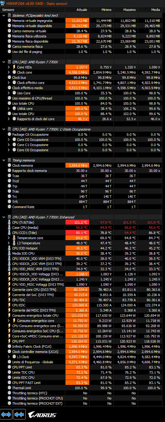The image size is (165, 422).
Task: Click the thermometer icon beside CPU (Tctl/Tdie)
Action: pos(9,222)
